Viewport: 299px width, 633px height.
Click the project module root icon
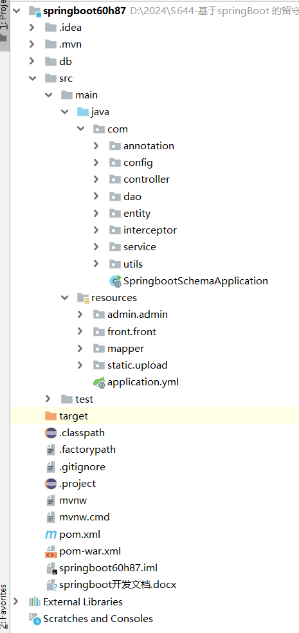tap(35, 11)
